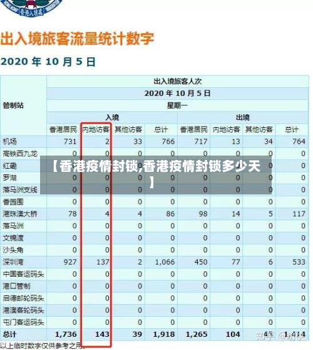Click the value 34 in 机场 row
Image resolution: width=313 pixels, height=350 pixels.
[269, 142]
